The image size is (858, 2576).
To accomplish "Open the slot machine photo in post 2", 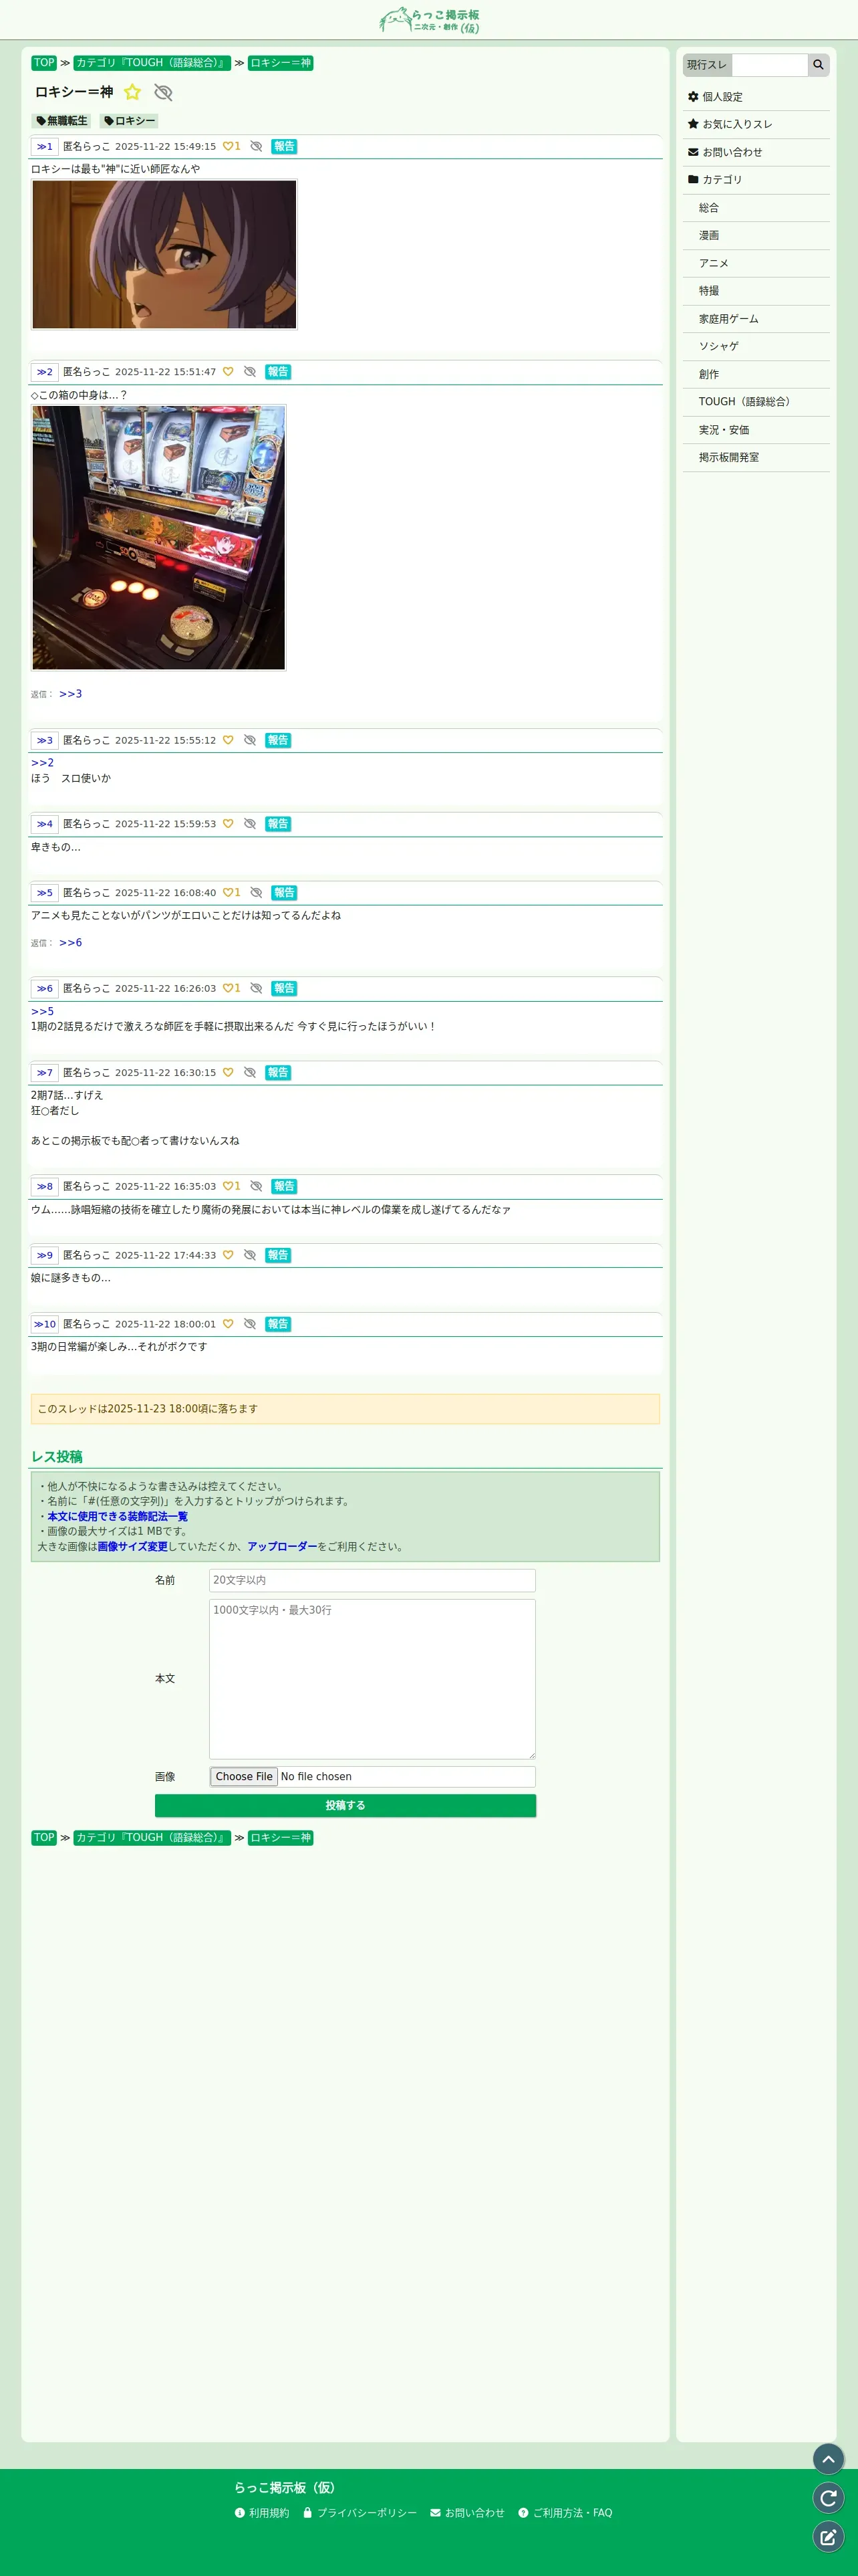I will click(x=159, y=538).
